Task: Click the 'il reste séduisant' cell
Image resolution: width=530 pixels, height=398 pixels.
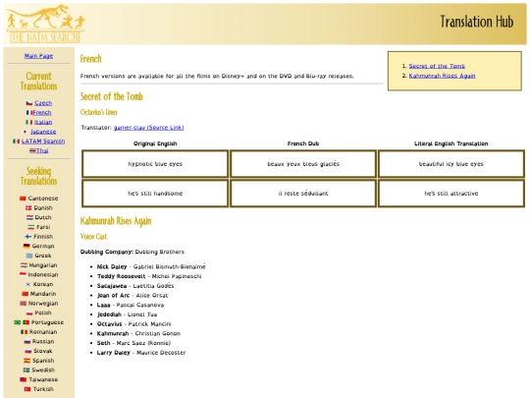Action: [303, 194]
